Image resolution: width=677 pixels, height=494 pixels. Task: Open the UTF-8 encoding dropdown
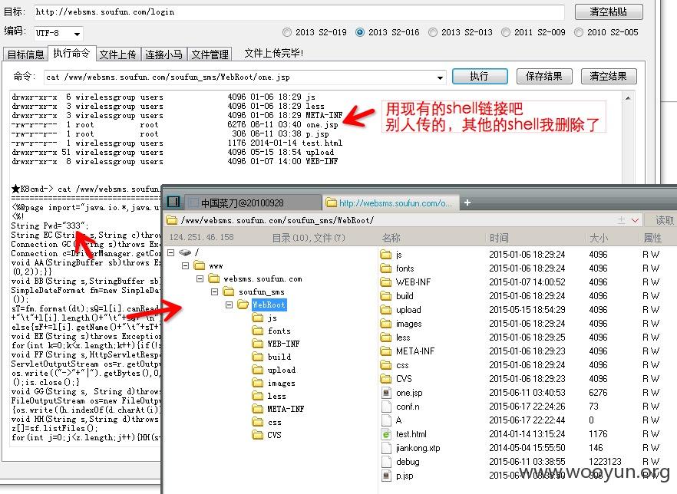pyautogui.click(x=77, y=34)
